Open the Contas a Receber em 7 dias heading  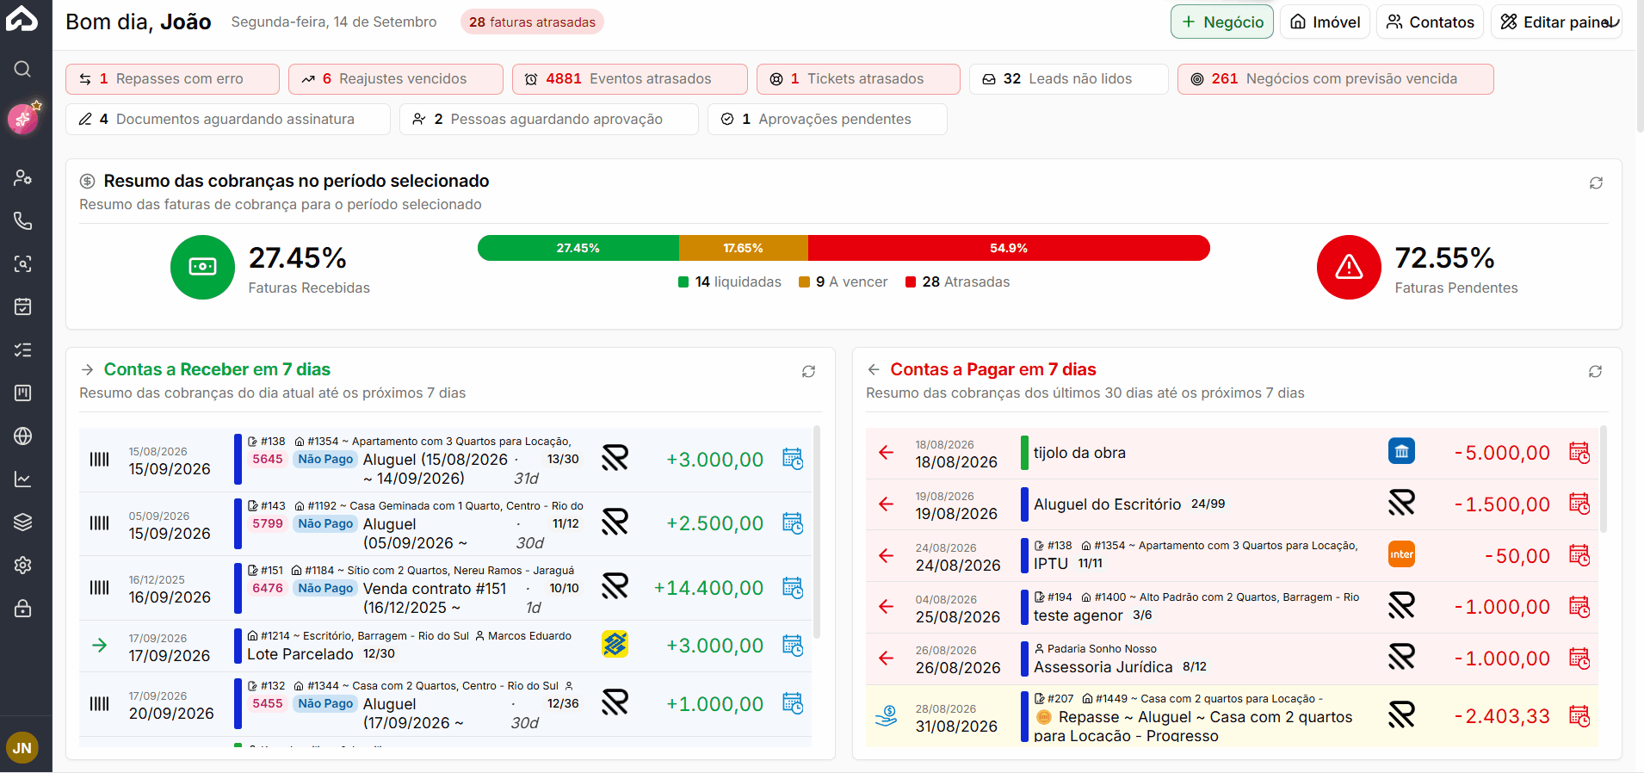(x=217, y=369)
